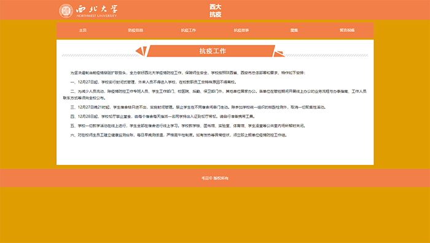Click the Northwest University round seal emblem

(66, 11)
